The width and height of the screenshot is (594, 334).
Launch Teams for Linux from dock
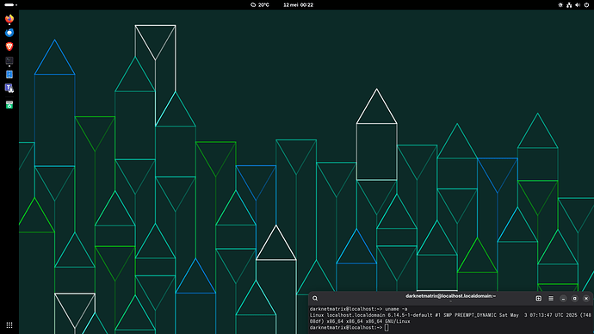coord(9,88)
